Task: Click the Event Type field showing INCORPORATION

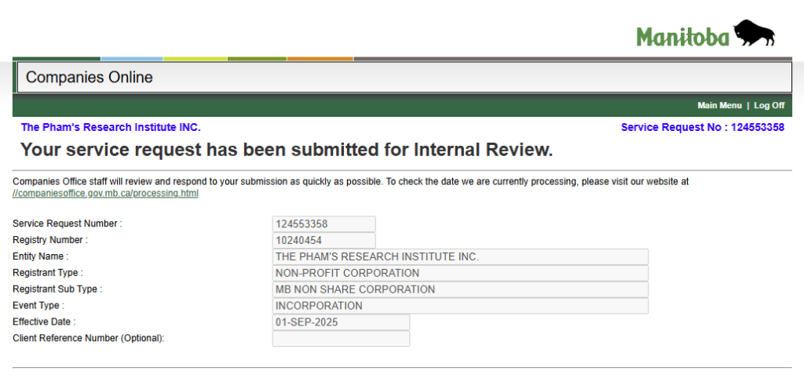Action: 460,306
